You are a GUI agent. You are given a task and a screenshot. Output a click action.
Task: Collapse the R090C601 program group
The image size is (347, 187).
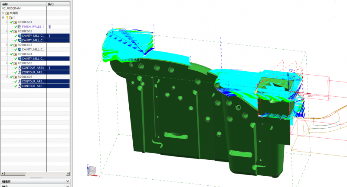[x=7, y=22]
